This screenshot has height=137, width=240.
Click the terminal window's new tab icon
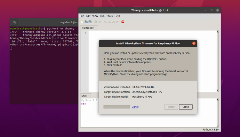pyautogui.click(x=14, y=22)
